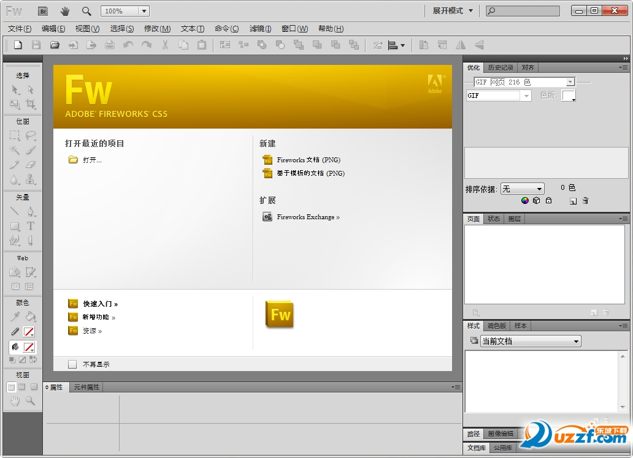Select the Zoom tool in toolbox
633x458 pixels.
click(x=30, y=400)
